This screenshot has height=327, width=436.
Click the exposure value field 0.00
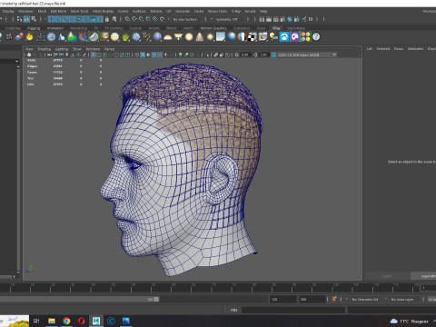click(x=245, y=54)
